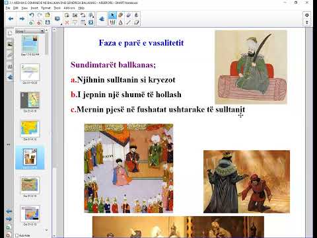Screen dimensions: 317x238
Task: Click the Open File folder icon
Action: coord(48,15)
